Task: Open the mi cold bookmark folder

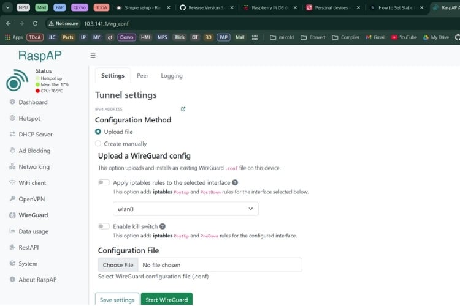Action: 282,37
